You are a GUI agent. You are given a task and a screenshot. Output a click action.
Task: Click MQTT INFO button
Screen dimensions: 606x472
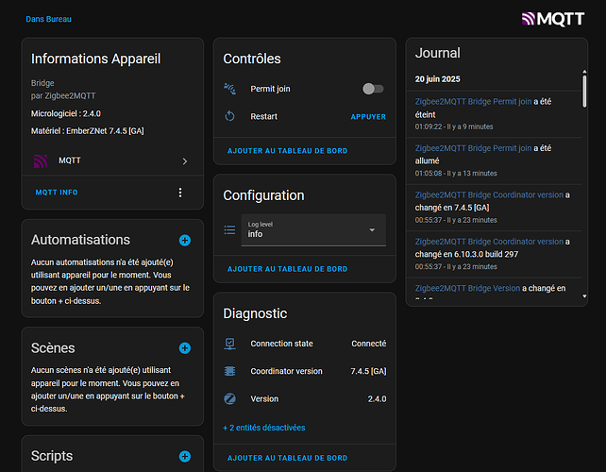click(x=57, y=193)
